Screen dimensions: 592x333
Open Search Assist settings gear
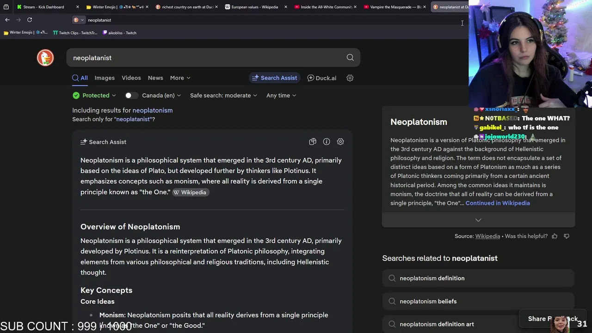[340, 142]
